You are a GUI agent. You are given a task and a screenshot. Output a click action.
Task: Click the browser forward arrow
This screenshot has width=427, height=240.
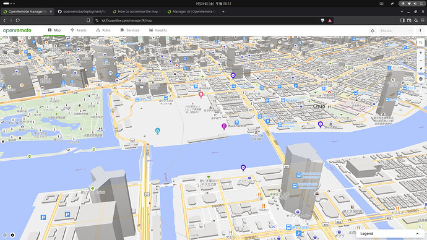11,20
